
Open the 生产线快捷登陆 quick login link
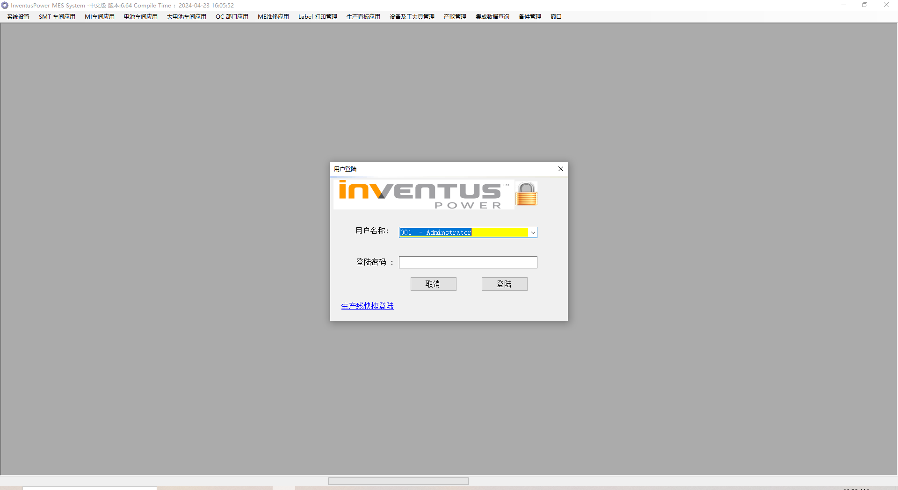[367, 306]
